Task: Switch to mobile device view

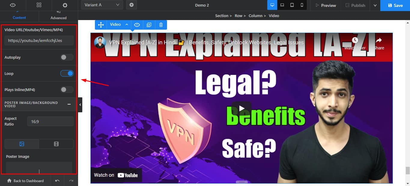Action: click(x=302, y=5)
